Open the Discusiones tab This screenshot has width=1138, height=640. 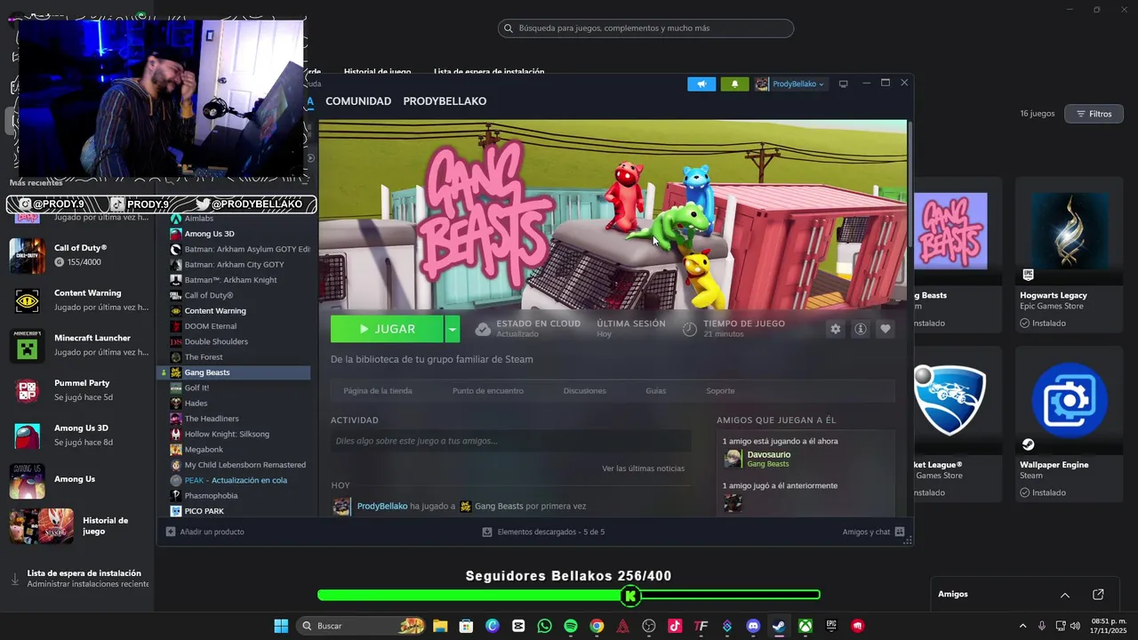coord(584,391)
